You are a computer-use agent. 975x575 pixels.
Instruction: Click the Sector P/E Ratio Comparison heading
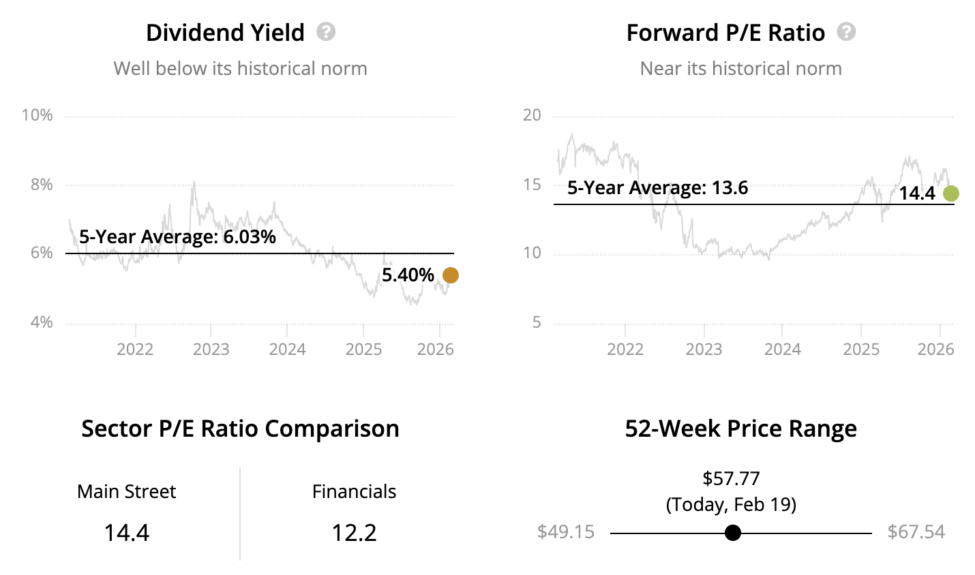(x=240, y=429)
